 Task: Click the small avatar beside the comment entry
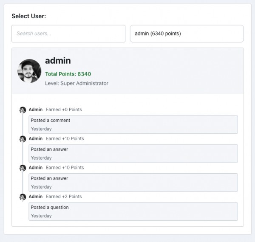pos(23,110)
